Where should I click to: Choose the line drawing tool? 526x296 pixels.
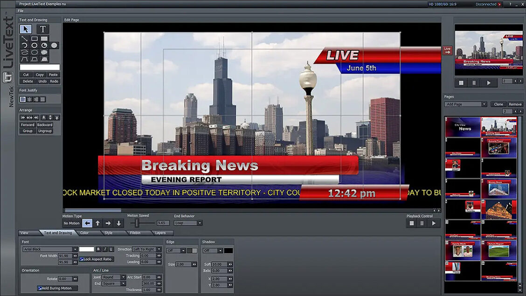(24, 39)
